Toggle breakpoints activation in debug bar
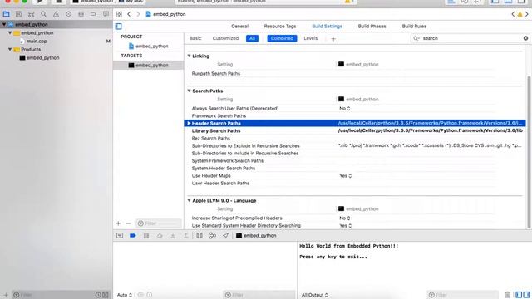This screenshot has height=299, width=532. 133,235
